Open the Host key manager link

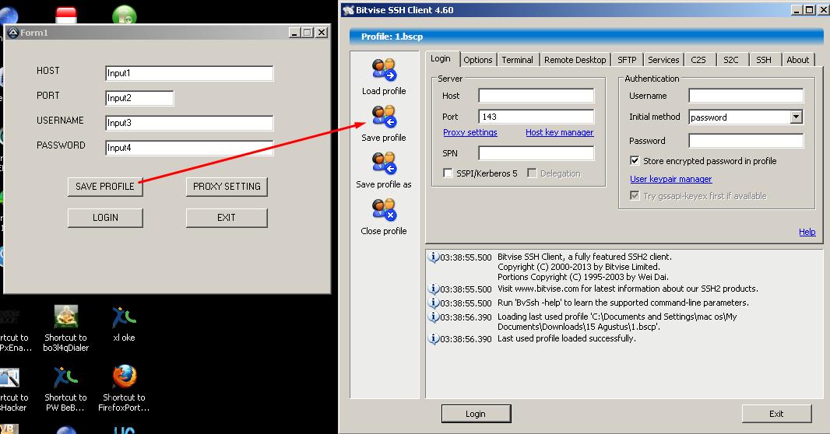[560, 132]
